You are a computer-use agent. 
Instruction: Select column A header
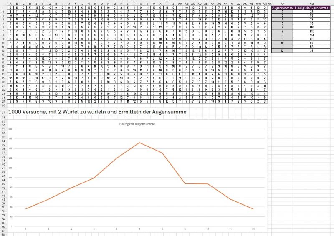coord(10,3)
